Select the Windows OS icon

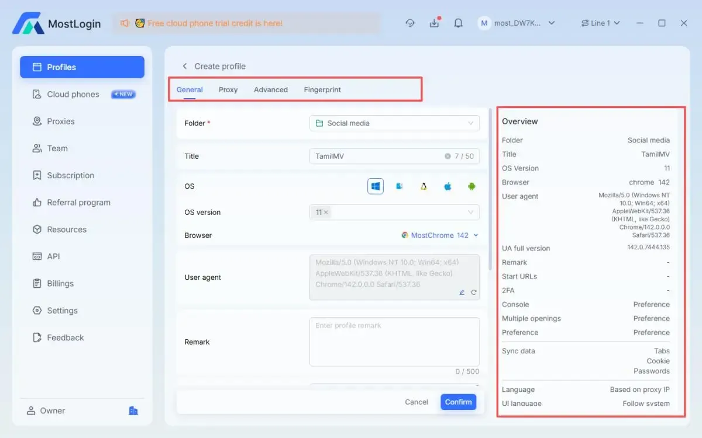tap(376, 186)
